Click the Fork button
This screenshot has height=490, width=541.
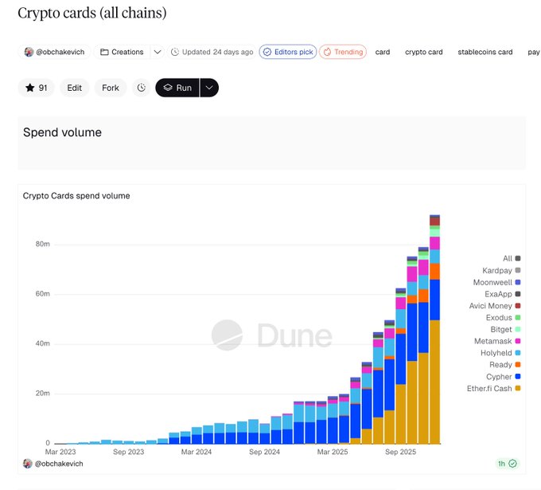point(111,88)
